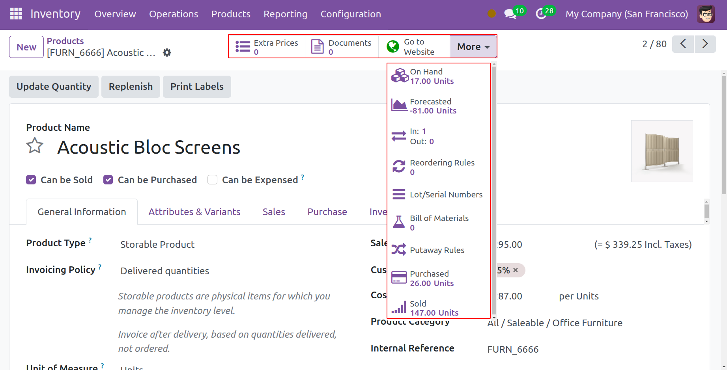The width and height of the screenshot is (727, 370).
Task: Collapse the More dropdown button
Action: click(x=473, y=46)
